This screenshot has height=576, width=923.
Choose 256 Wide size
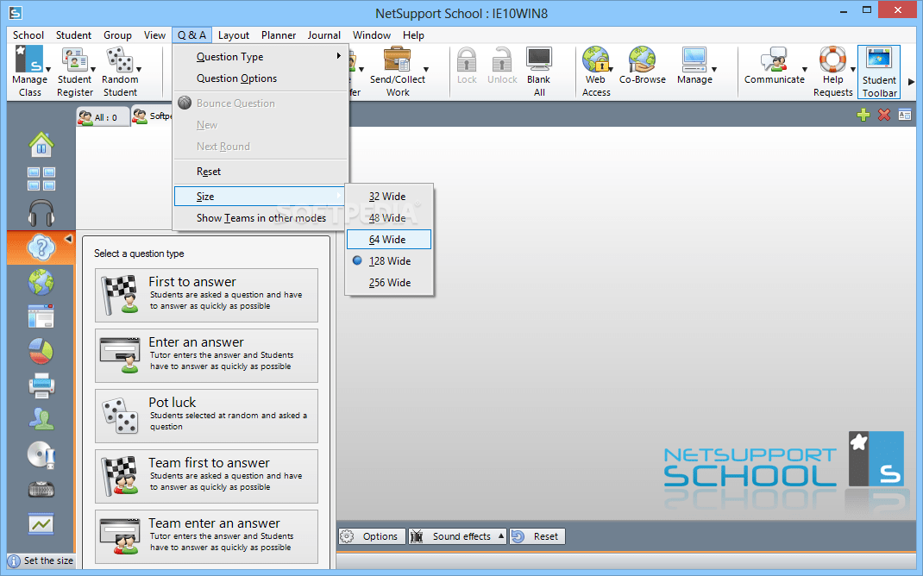click(389, 283)
